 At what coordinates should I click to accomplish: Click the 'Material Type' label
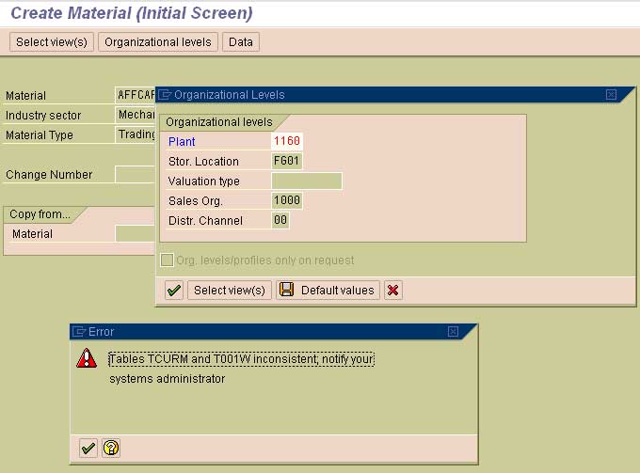point(40,135)
